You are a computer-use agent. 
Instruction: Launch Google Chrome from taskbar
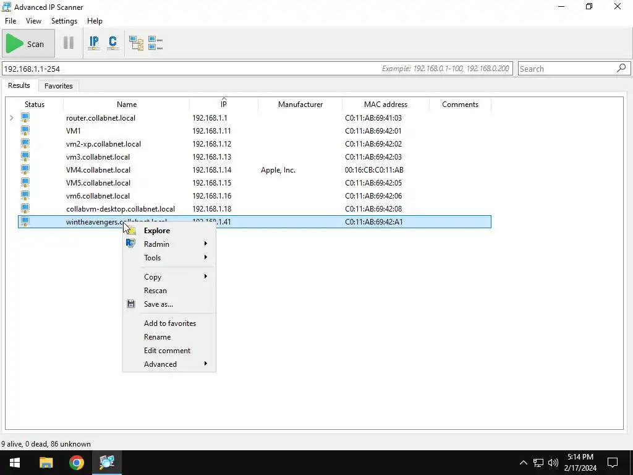(76, 463)
